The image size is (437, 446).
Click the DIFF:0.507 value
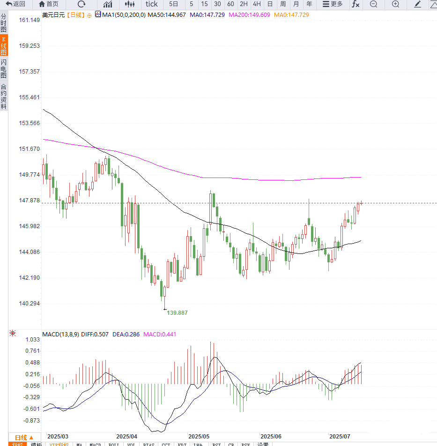[95, 334]
